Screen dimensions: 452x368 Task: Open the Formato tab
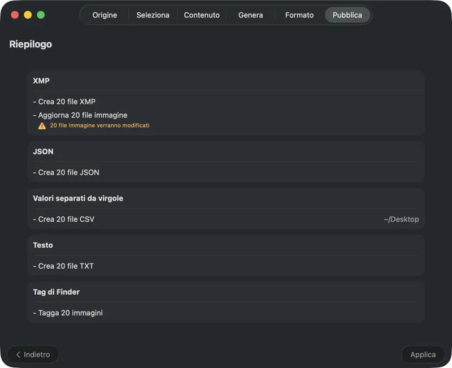pyautogui.click(x=299, y=15)
